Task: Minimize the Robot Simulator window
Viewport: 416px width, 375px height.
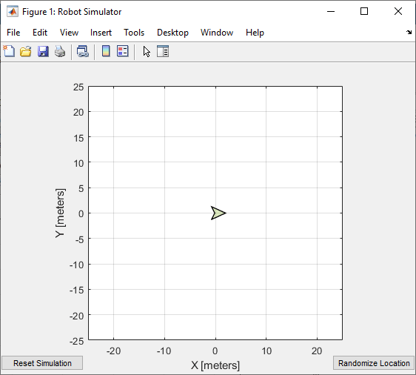Action: pyautogui.click(x=331, y=11)
